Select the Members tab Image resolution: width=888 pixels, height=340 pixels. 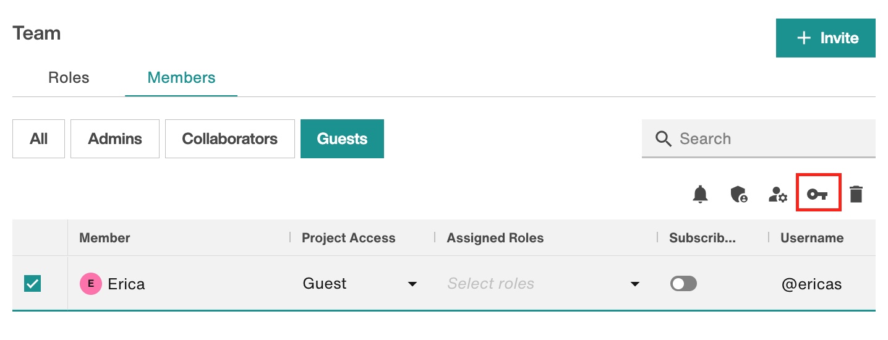click(181, 78)
